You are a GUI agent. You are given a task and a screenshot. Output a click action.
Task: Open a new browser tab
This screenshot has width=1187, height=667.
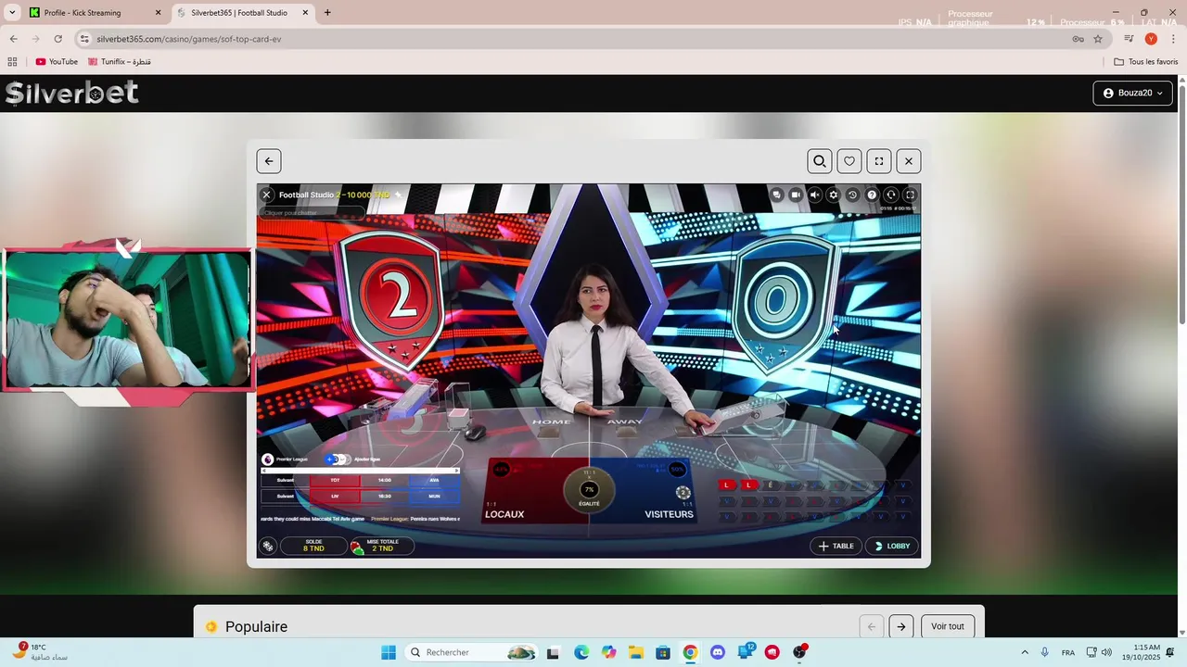[327, 13]
